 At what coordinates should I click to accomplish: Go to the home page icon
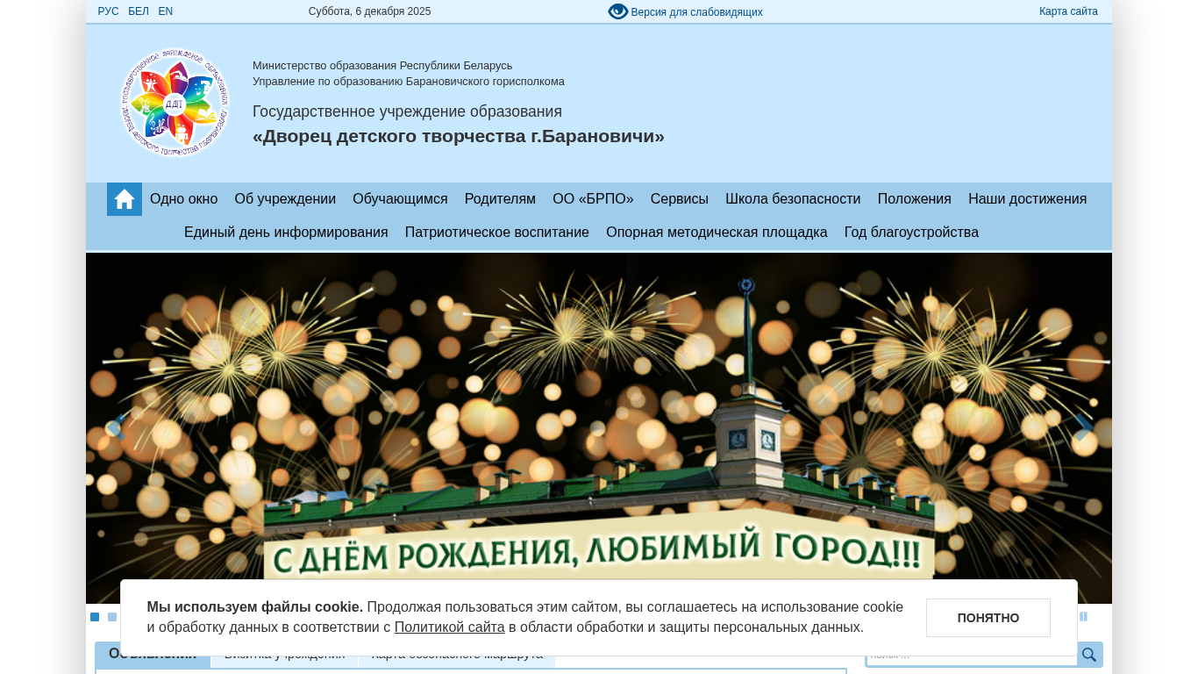pos(125,199)
